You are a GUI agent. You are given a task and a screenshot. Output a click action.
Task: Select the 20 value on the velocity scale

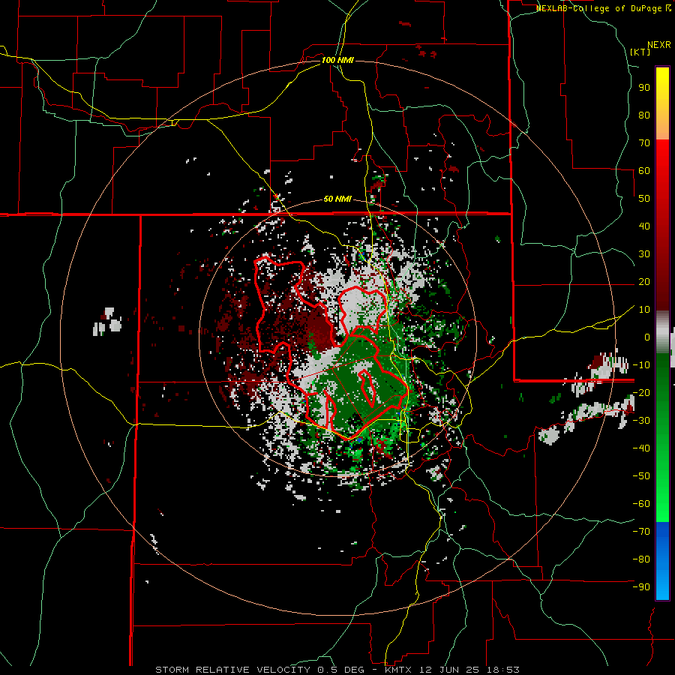[x=644, y=281]
